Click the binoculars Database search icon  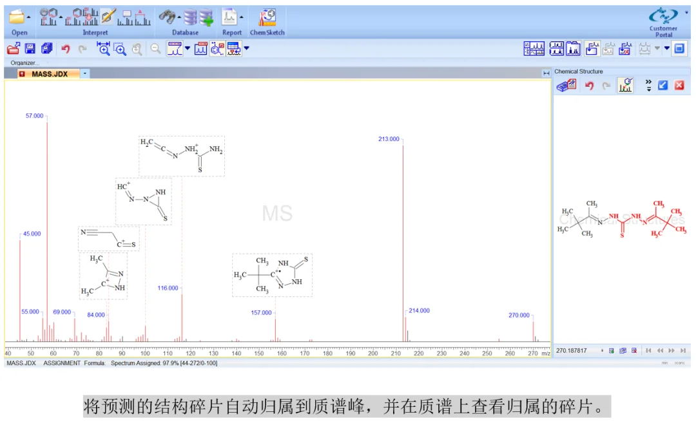(168, 17)
